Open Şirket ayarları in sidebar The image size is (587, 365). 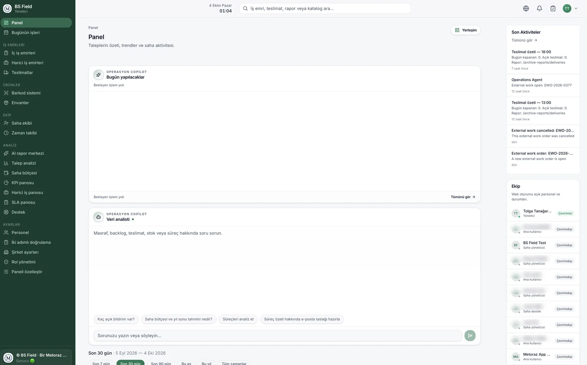(36, 252)
